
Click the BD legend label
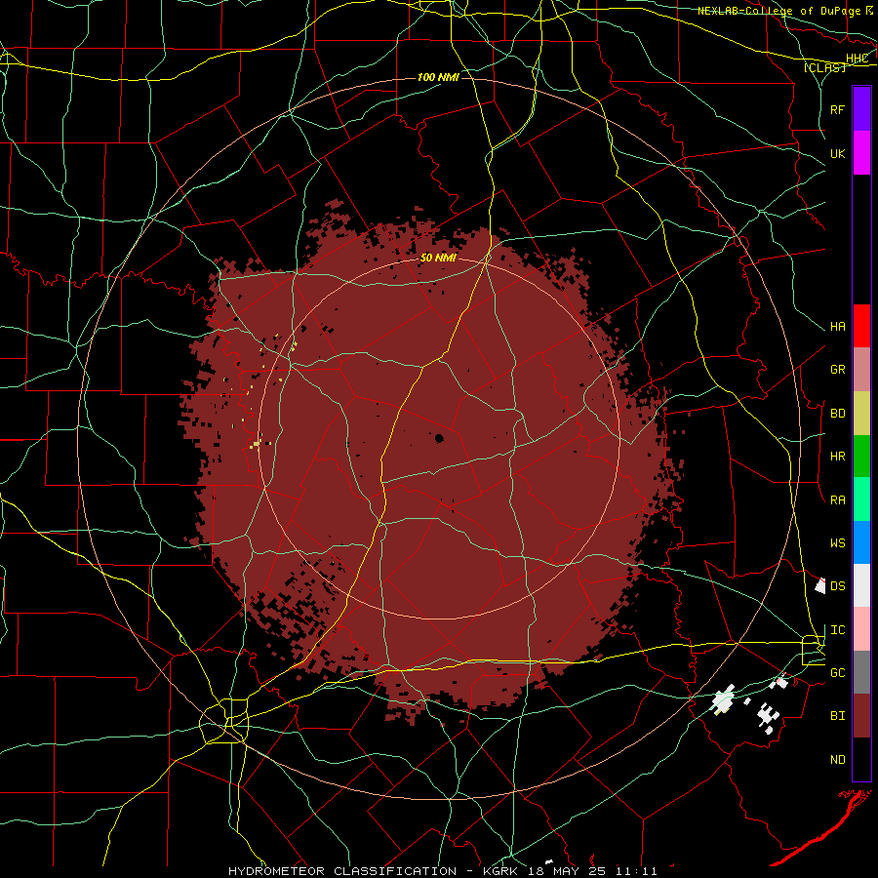[x=837, y=414]
